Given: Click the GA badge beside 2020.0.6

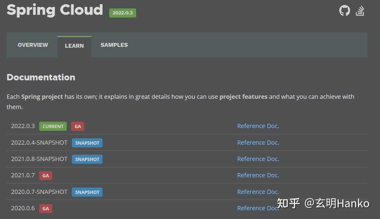Looking at the screenshot, I should click(46, 208).
